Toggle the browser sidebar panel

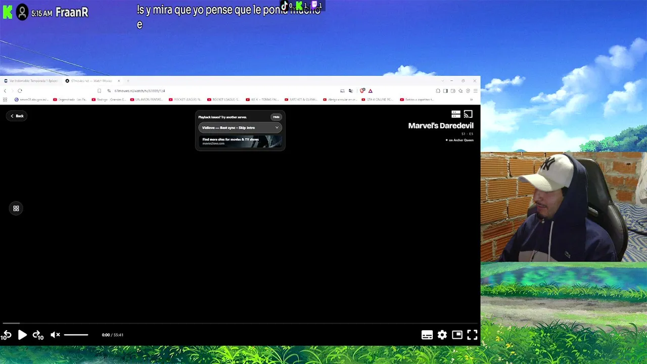pos(445,91)
